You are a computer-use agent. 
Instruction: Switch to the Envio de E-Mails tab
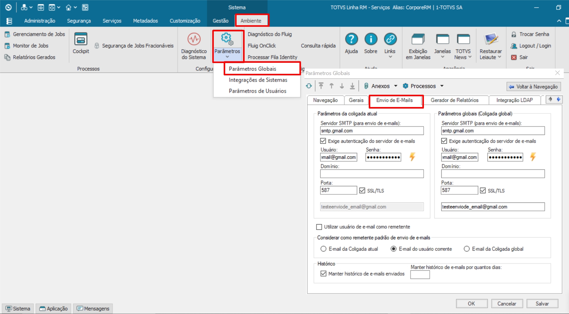[394, 100]
